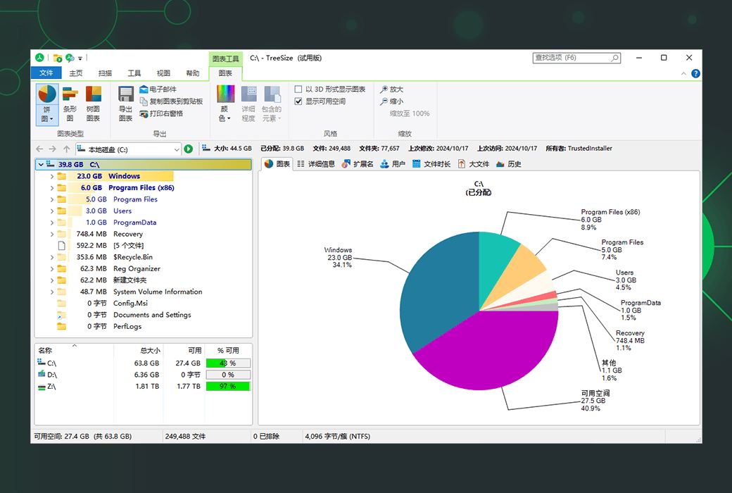732x493 pixels.
Task: Expand the Program Files (x86) folder
Action: (x=52, y=188)
